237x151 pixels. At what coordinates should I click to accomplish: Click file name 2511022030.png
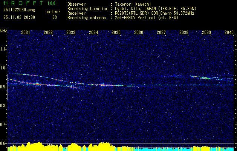pos(19,10)
